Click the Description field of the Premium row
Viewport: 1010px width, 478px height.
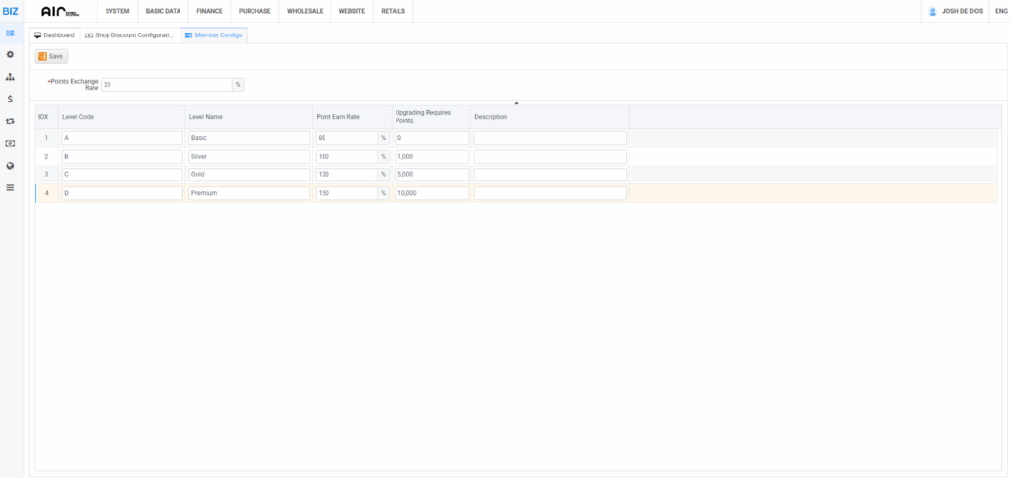[x=550, y=193]
